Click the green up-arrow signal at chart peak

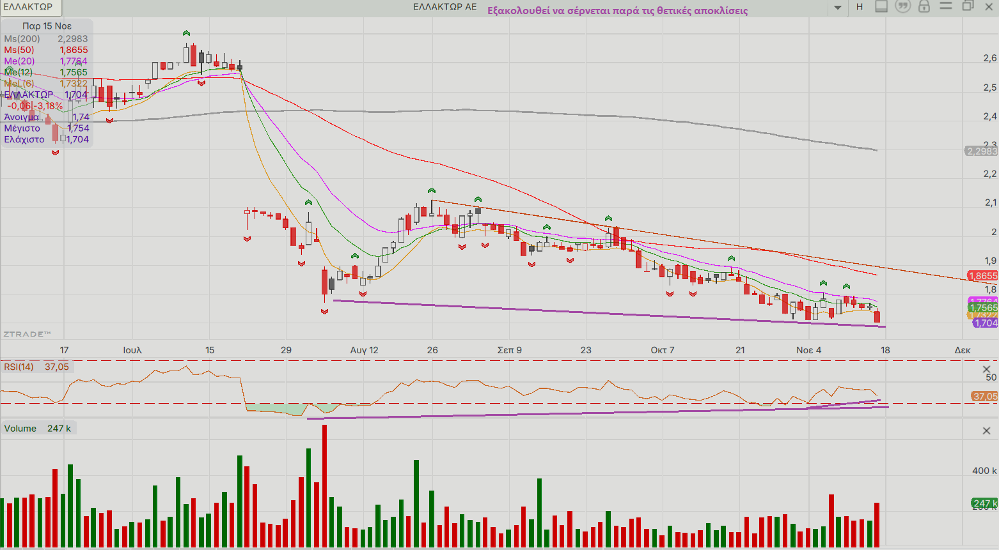pyautogui.click(x=186, y=33)
